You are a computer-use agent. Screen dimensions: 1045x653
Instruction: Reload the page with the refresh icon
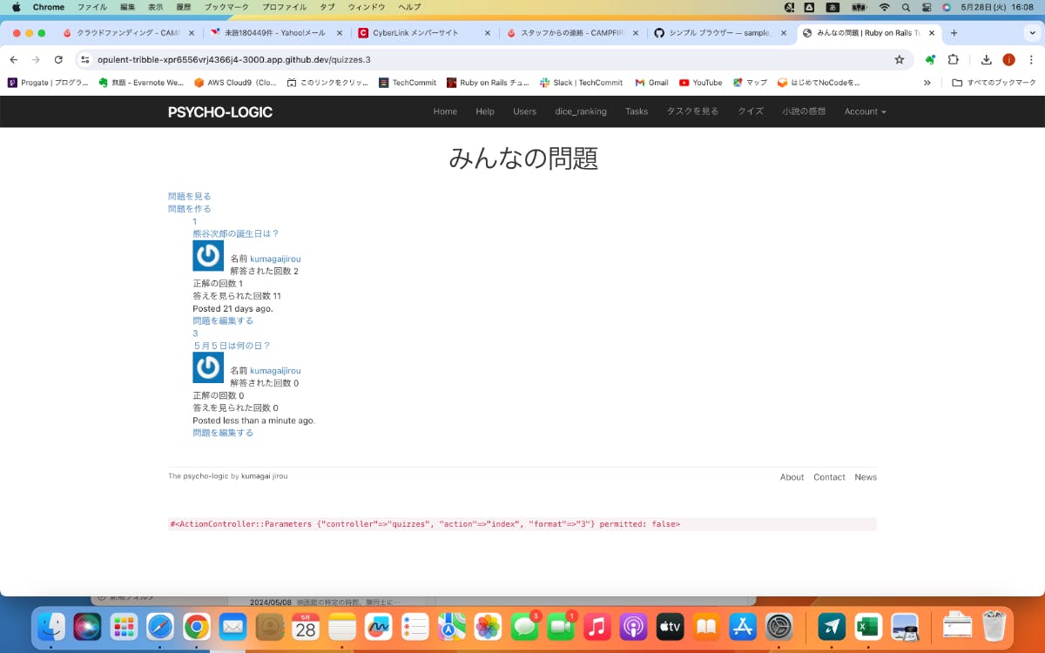click(x=58, y=59)
